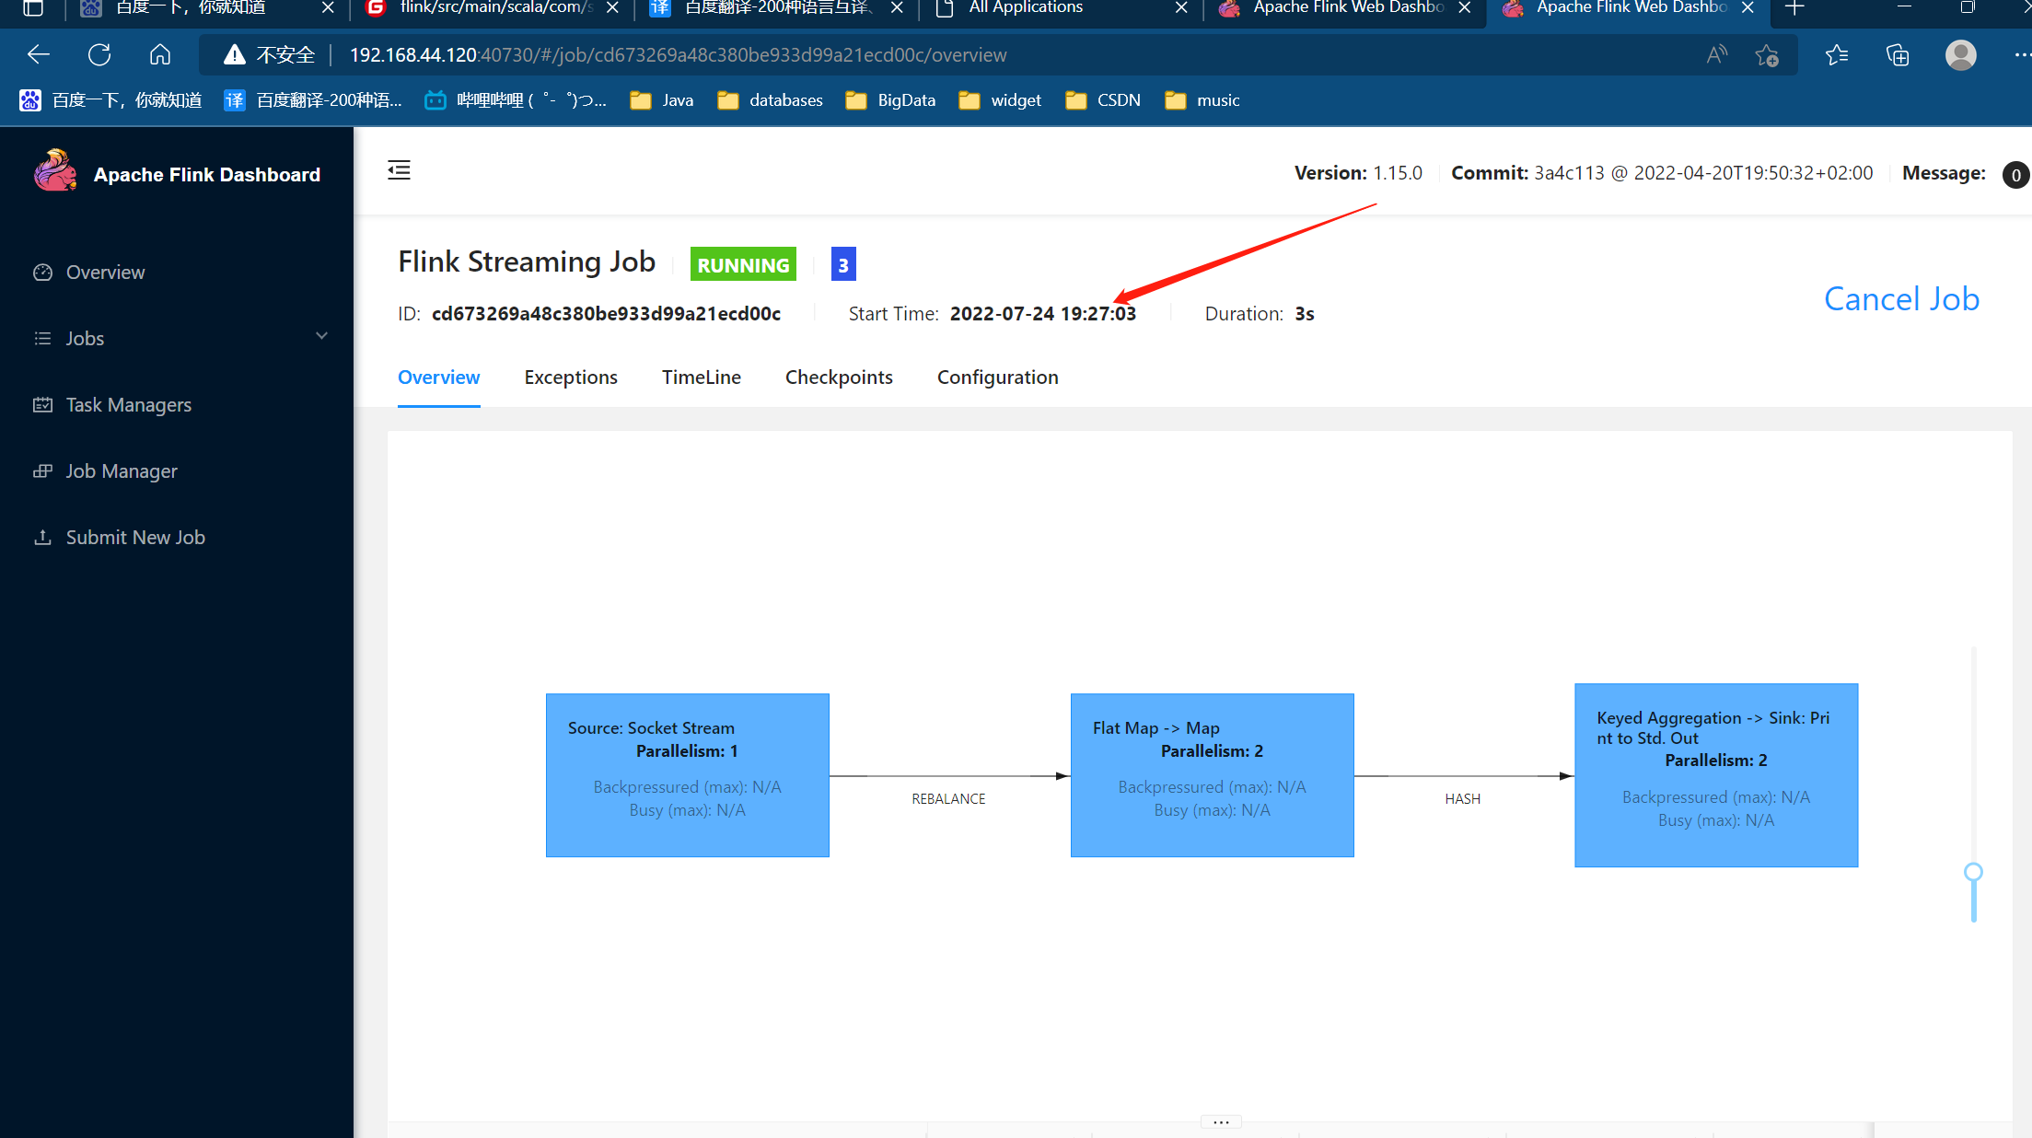
Task: Click the Apache Flink squirrel logo
Action: pyautogui.click(x=55, y=171)
